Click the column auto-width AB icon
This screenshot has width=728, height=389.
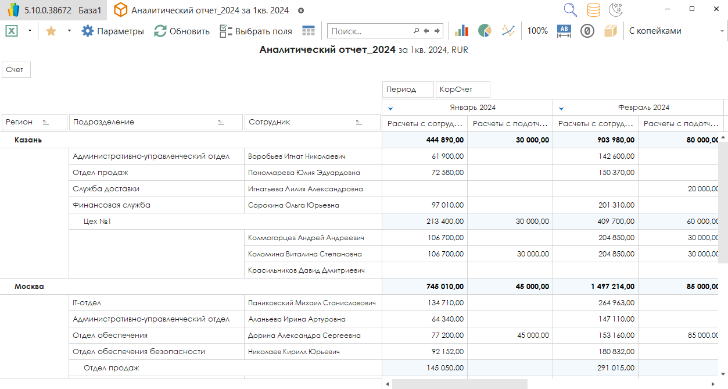(564, 31)
